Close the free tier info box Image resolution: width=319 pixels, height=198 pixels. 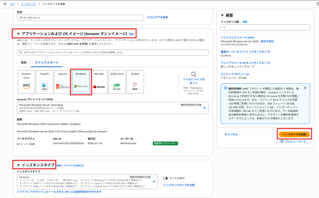305,88
